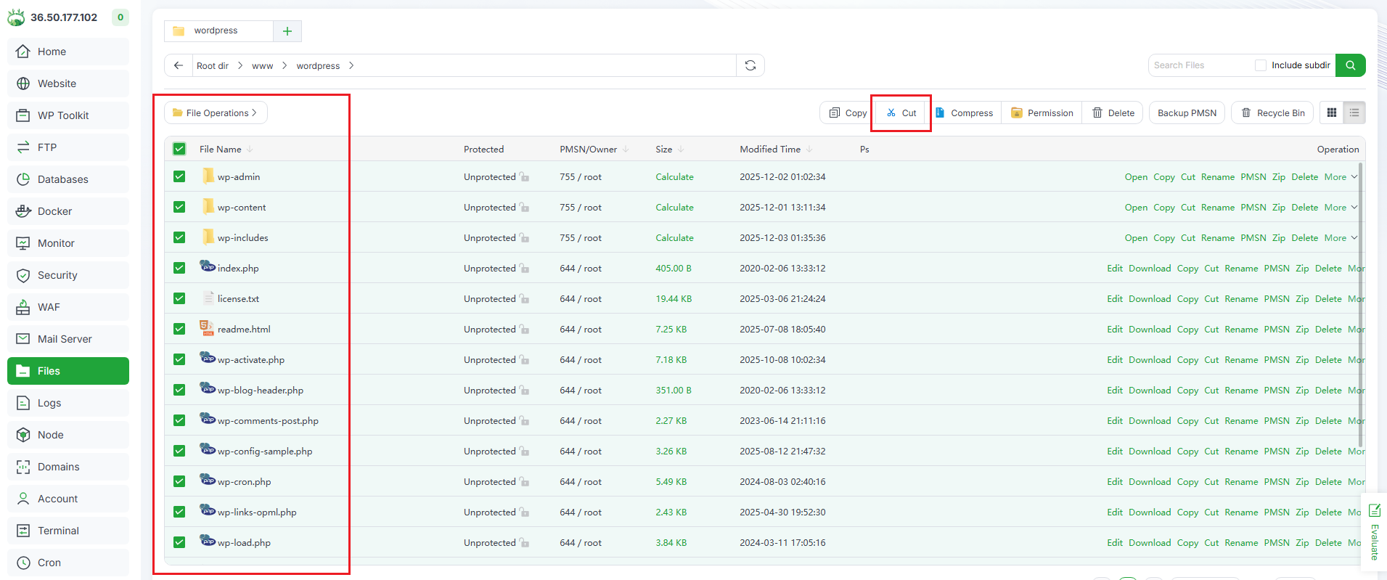Expand More options for wp-content
The image size is (1387, 580).
1341,207
